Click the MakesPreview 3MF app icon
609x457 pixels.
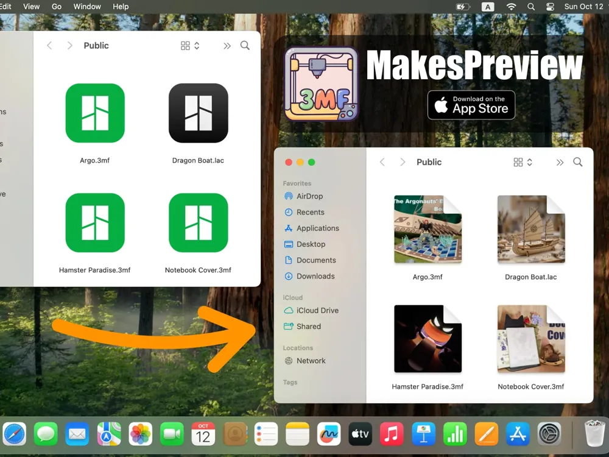click(321, 84)
